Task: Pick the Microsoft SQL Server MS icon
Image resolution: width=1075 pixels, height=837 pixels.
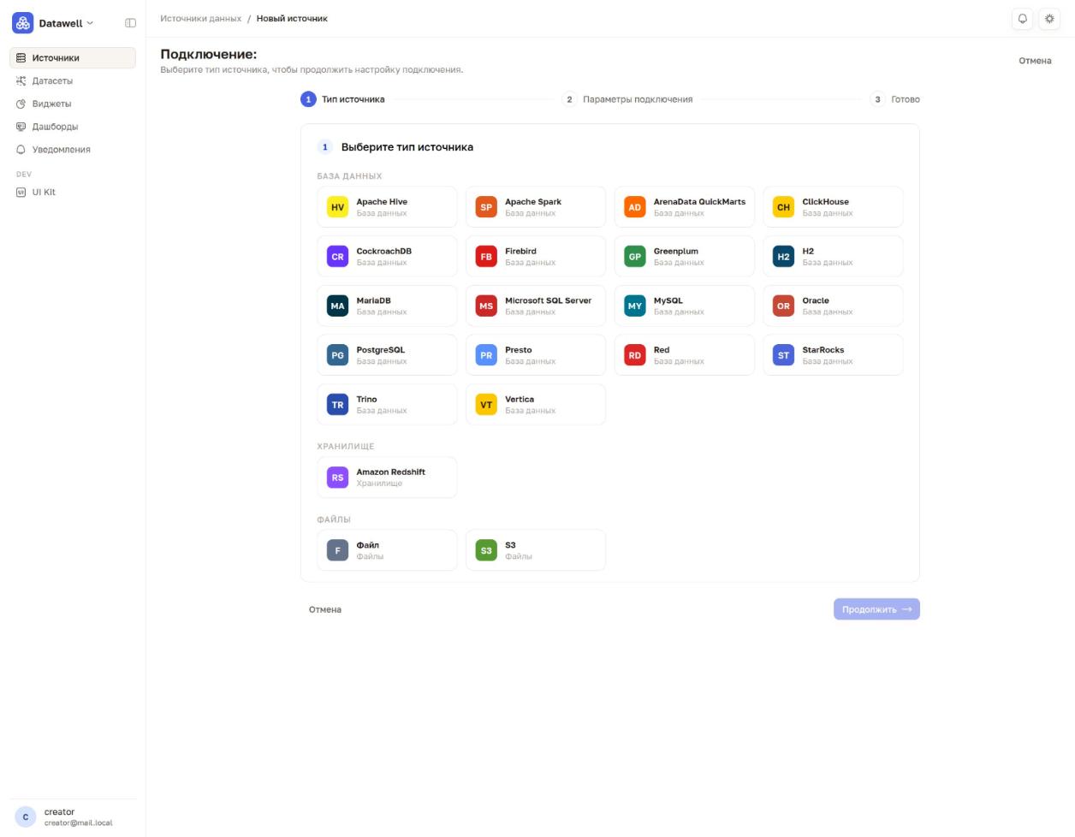Action: pyautogui.click(x=486, y=306)
